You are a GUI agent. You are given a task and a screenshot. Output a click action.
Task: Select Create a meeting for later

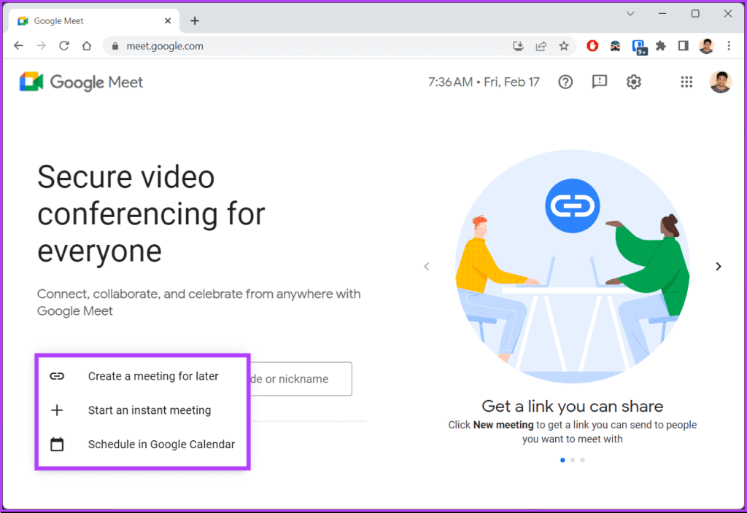click(x=142, y=376)
